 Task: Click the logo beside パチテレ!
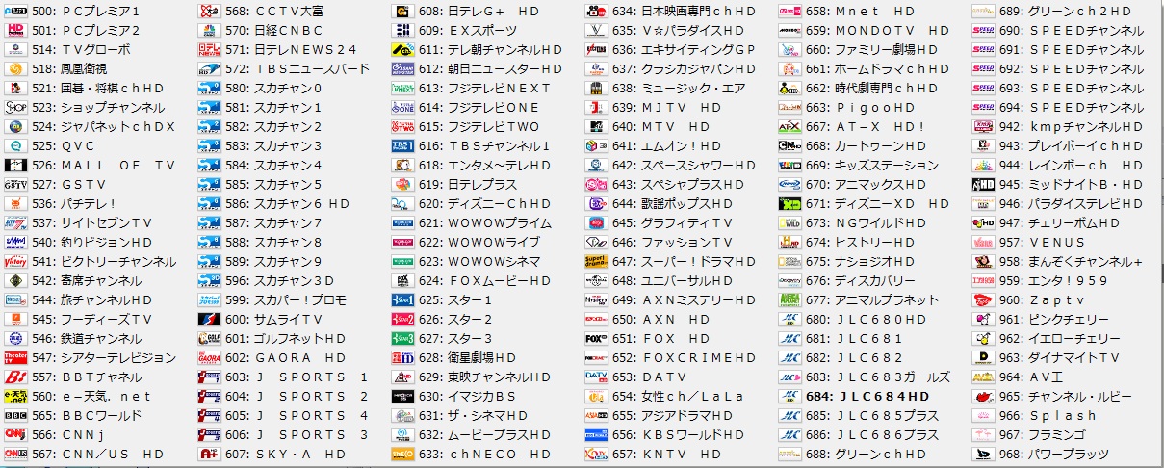coord(15,203)
